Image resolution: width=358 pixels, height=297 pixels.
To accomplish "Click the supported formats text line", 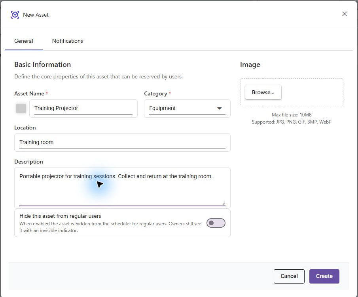I will [292, 122].
